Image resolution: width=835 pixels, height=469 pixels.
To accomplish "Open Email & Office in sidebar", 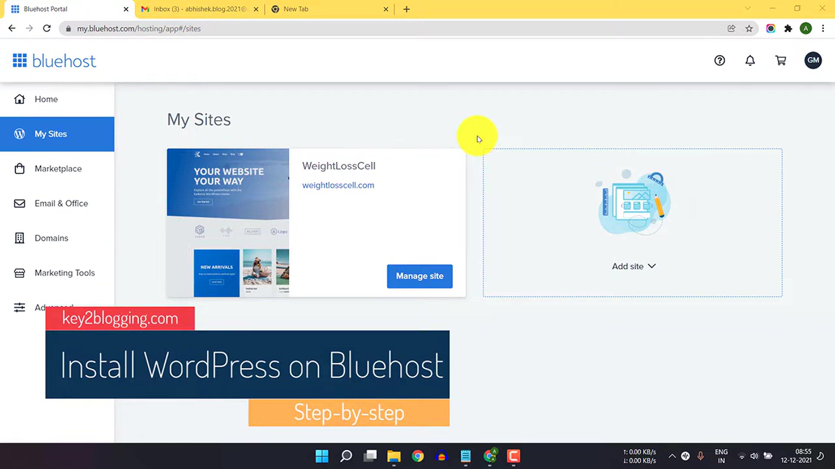I will pos(57,203).
